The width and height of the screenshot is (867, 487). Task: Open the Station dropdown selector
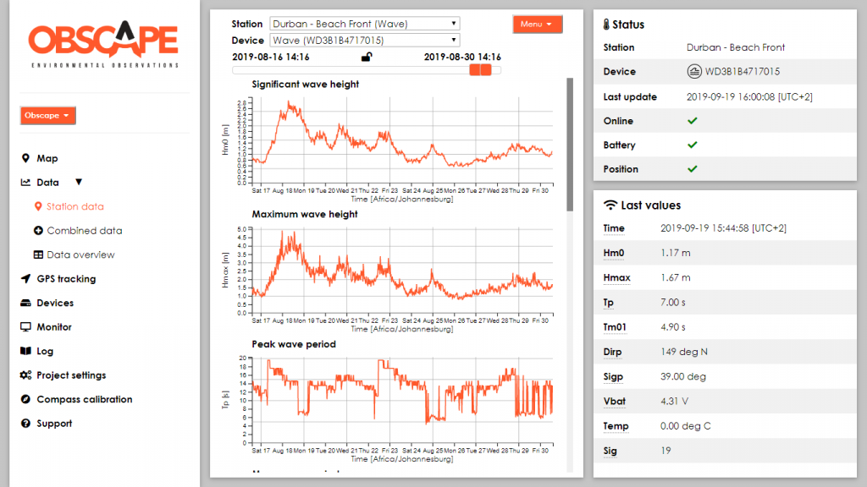pyautogui.click(x=364, y=24)
